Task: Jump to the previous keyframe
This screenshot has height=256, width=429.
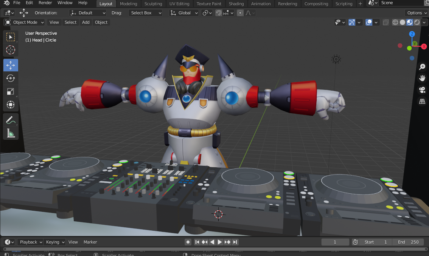Action: (x=204, y=242)
